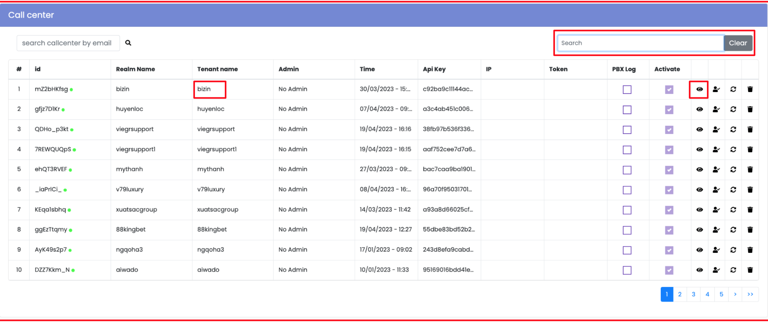Screen dimensions: 768x322
Task: Go to next page with single arrow
Action: point(735,294)
